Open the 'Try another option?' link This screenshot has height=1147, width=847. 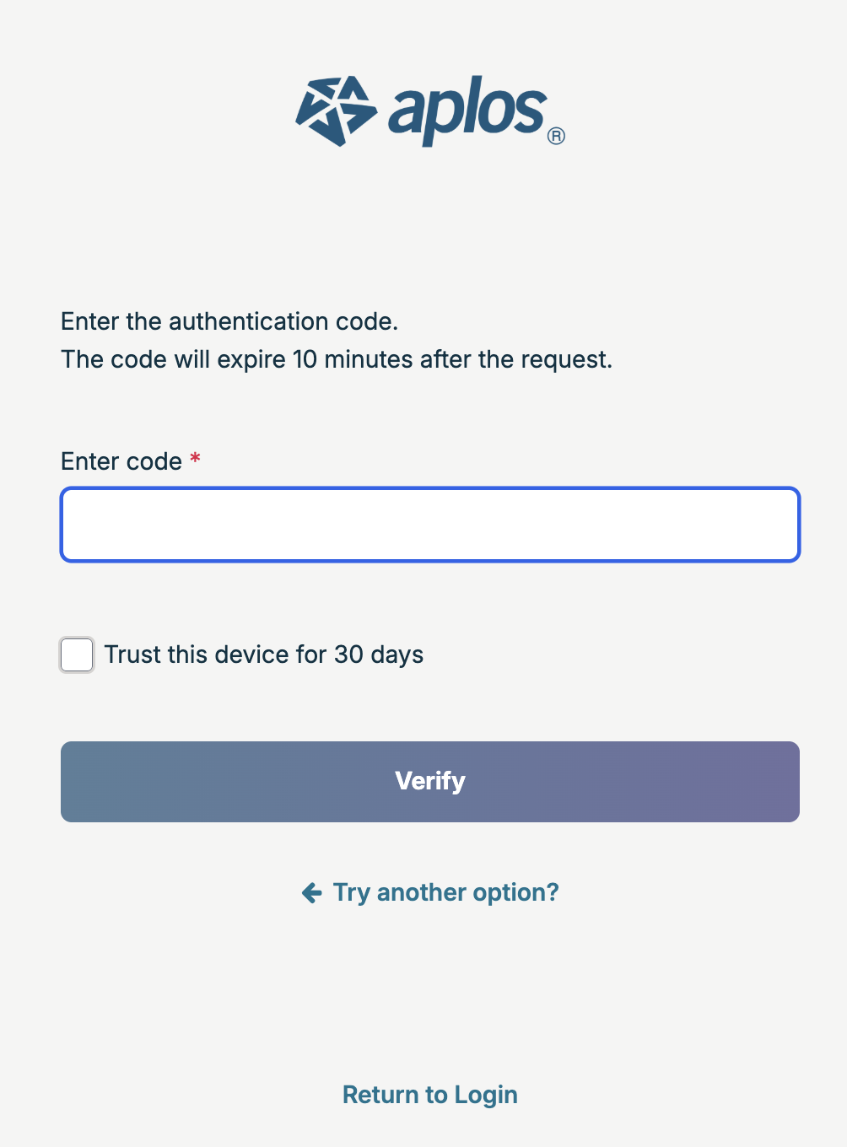pos(446,892)
